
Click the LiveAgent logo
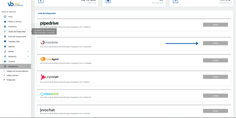[49, 59]
